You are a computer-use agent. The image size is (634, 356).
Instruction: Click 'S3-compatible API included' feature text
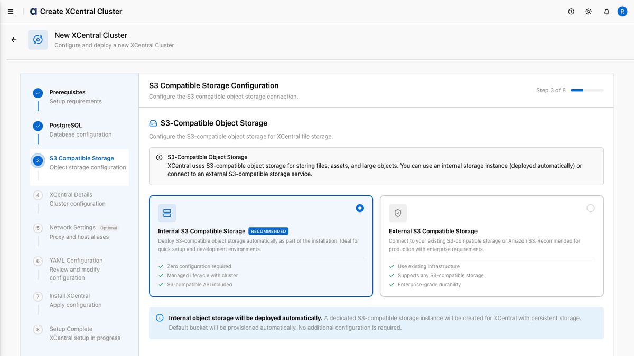point(200,284)
